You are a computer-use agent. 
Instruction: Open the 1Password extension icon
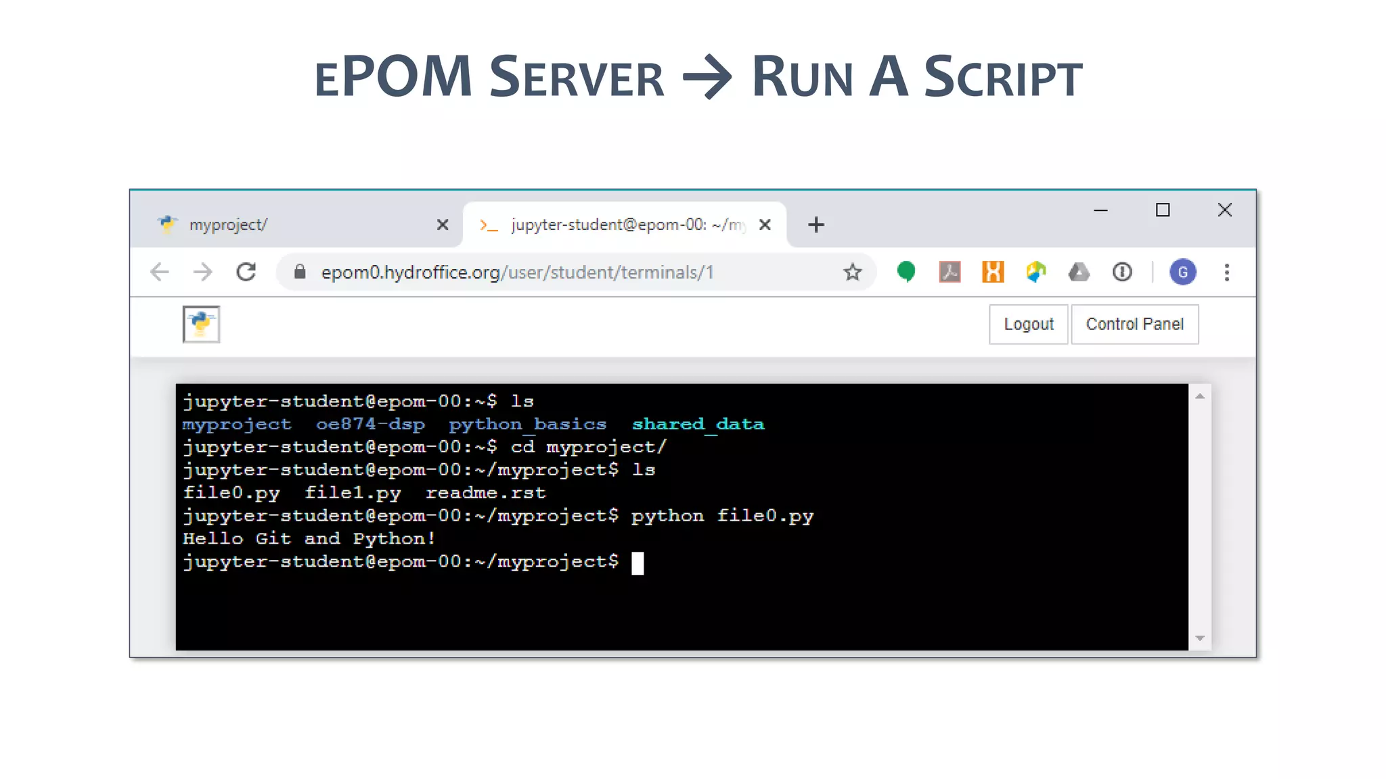(x=1122, y=272)
